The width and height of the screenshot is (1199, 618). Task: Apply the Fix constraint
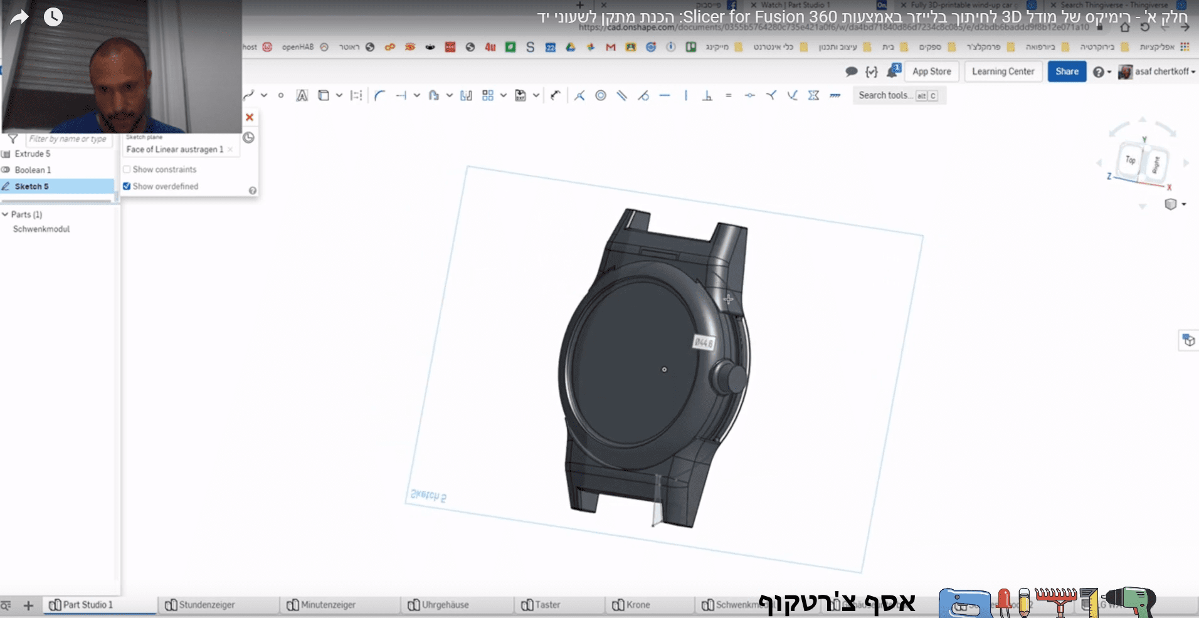pos(835,95)
